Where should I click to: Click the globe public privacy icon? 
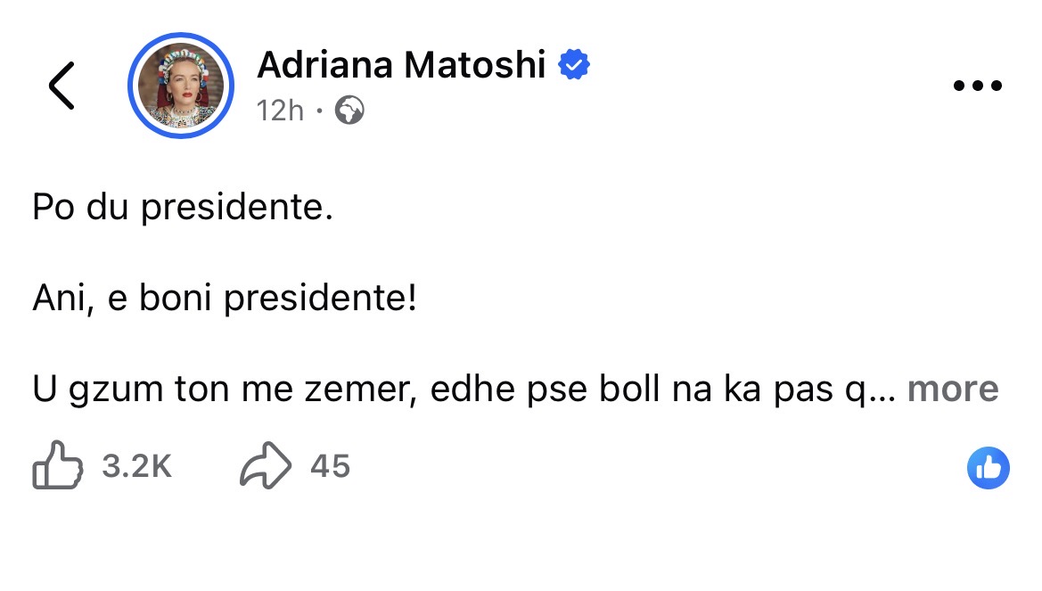point(349,111)
